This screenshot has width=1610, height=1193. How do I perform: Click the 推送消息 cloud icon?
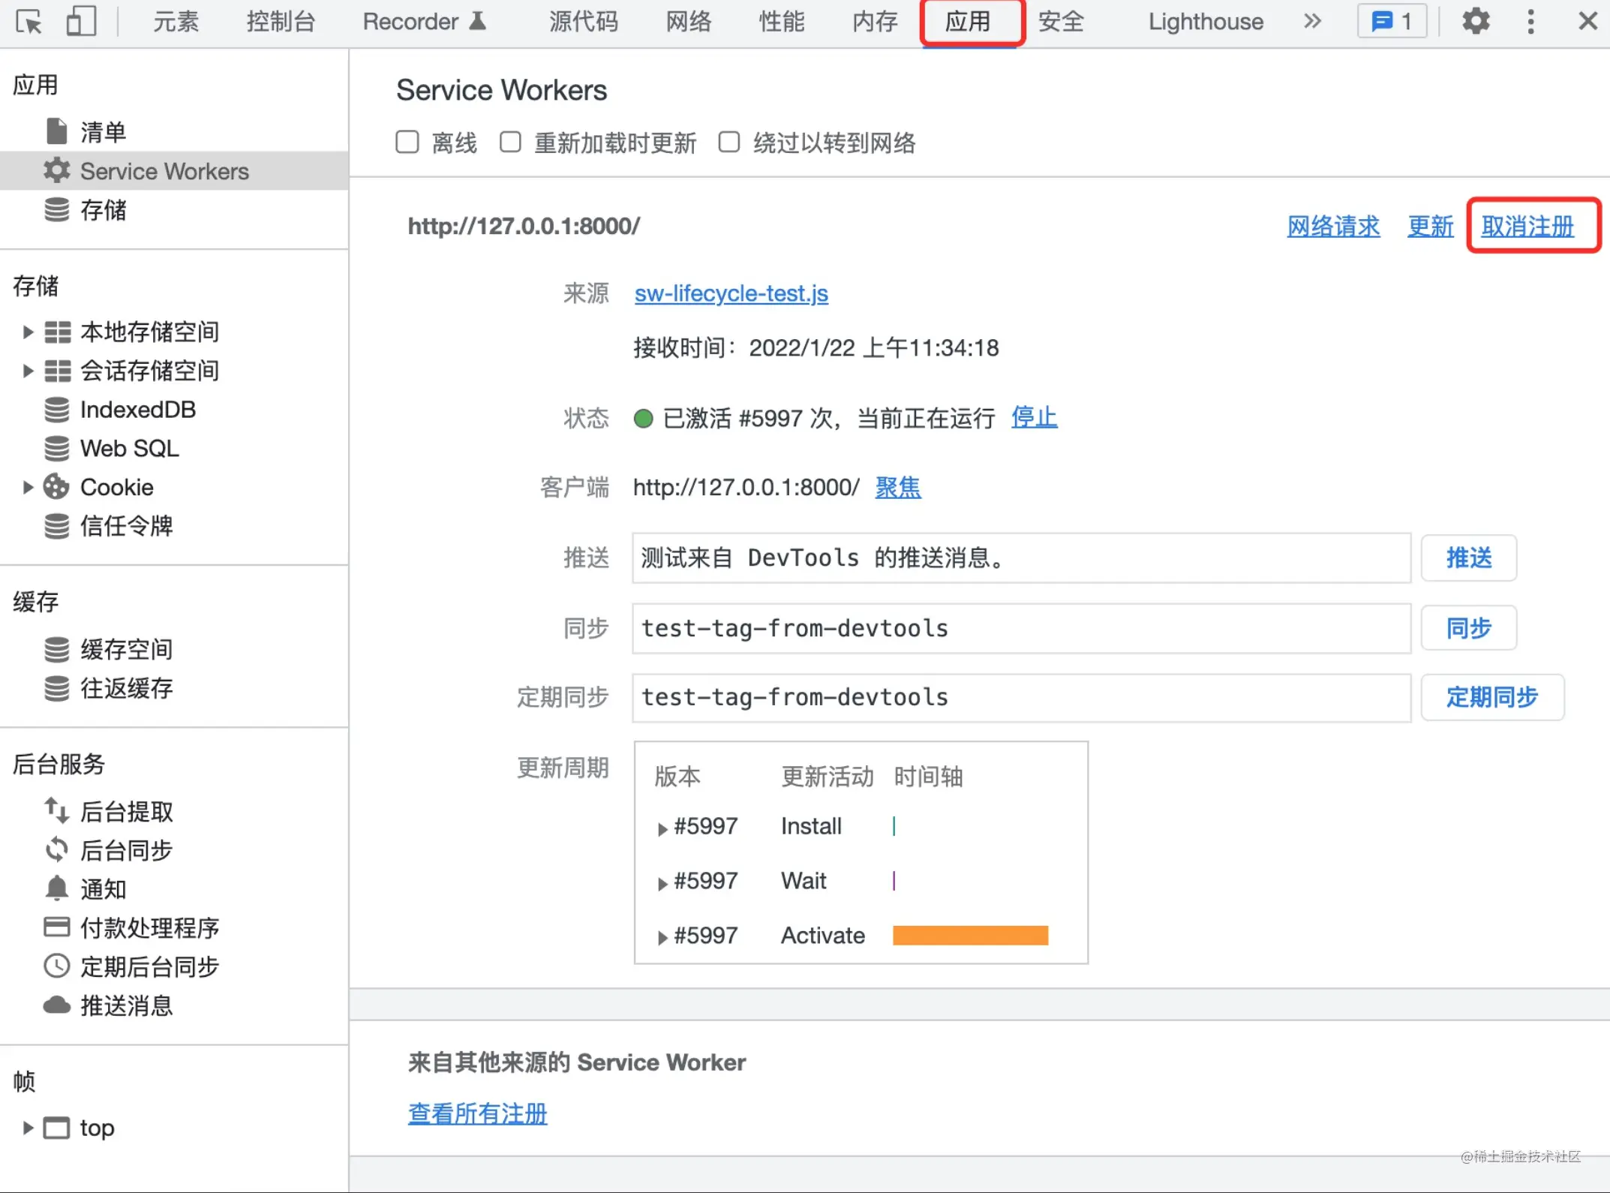(57, 1005)
